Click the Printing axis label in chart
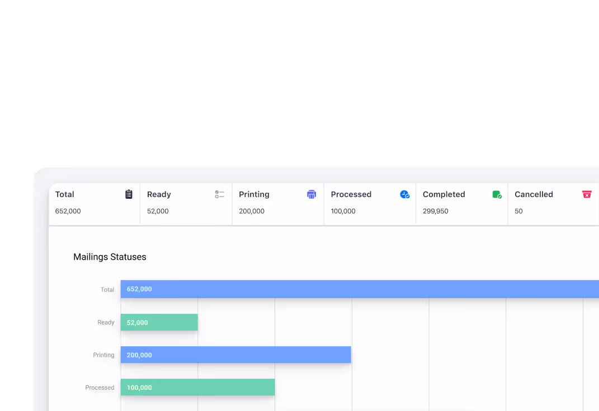 (x=103, y=355)
